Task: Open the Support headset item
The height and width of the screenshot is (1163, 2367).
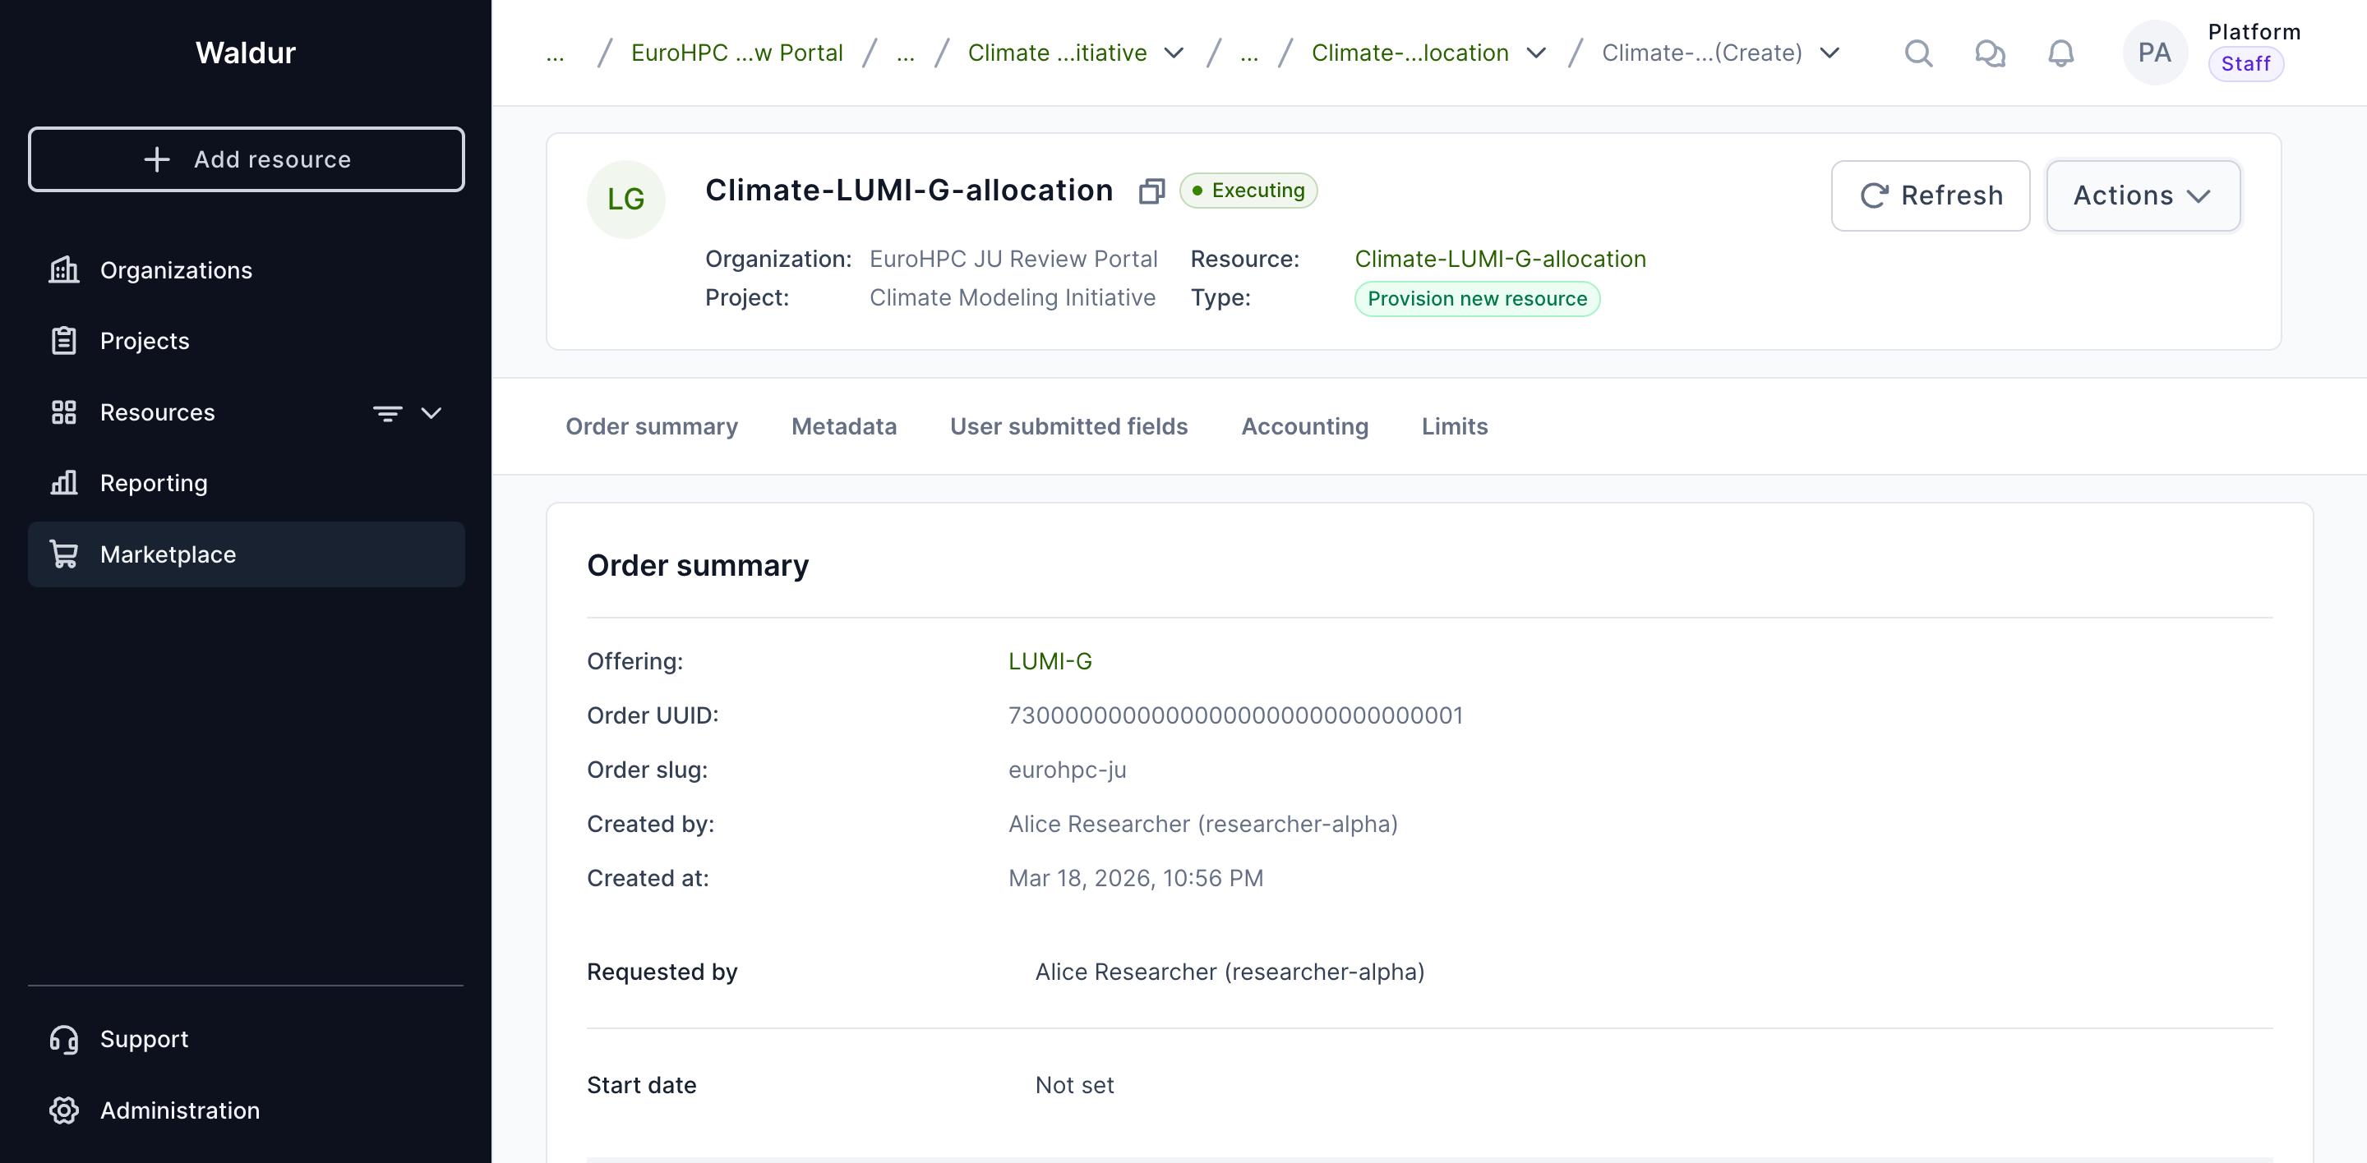Action: tap(143, 1039)
